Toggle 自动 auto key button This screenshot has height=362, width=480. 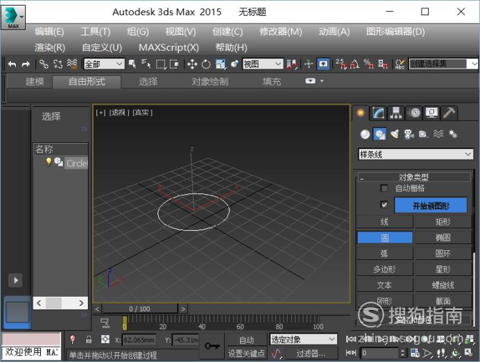pos(246,340)
